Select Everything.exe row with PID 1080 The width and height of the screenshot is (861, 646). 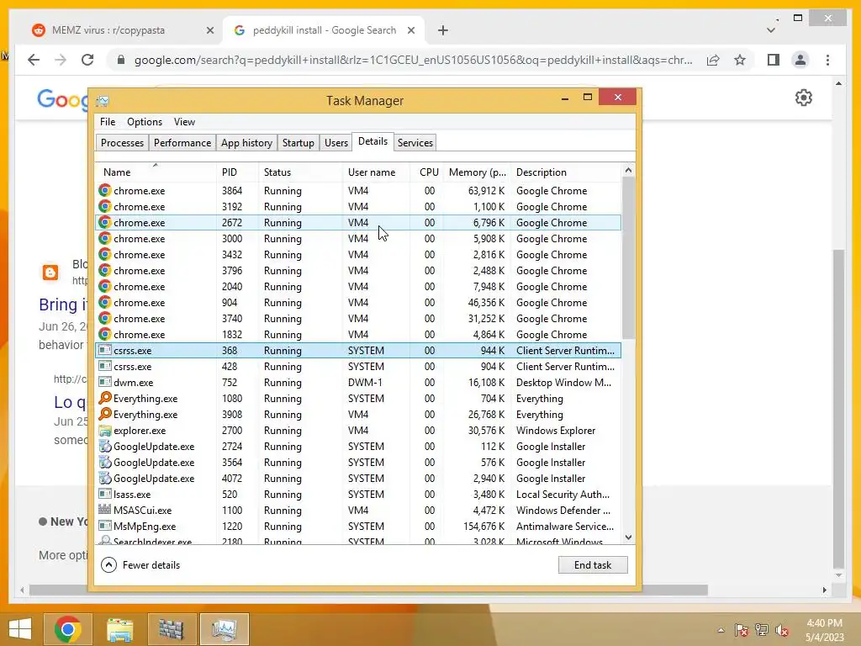(358, 398)
